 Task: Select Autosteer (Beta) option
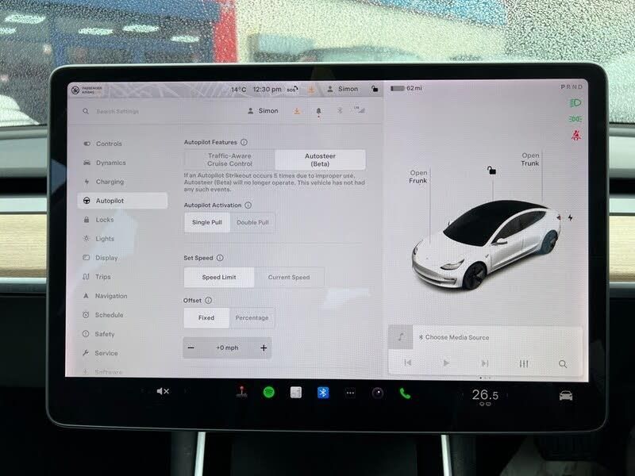tap(320, 159)
